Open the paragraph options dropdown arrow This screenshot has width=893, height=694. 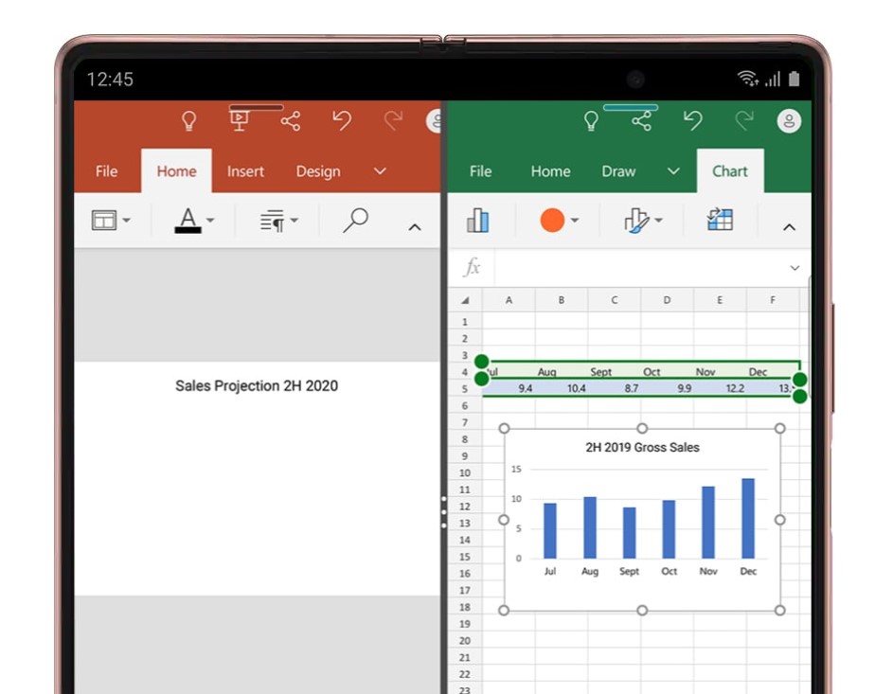294,221
